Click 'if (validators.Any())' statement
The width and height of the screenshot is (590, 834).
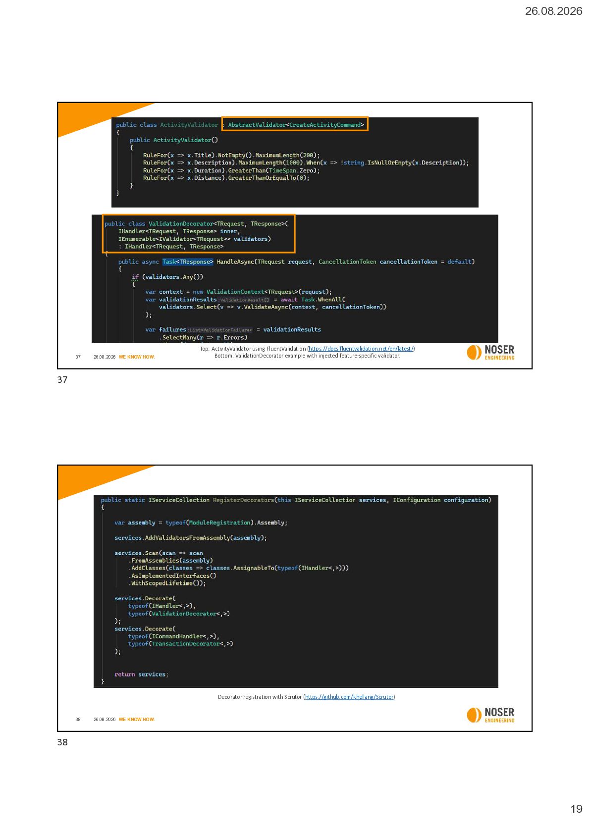click(x=167, y=277)
